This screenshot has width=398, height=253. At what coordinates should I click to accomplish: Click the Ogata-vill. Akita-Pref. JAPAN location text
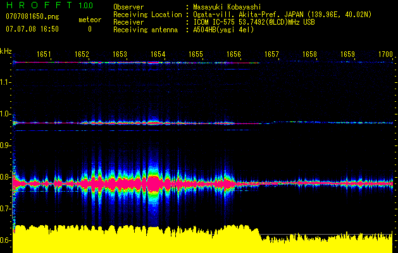click(x=282, y=15)
